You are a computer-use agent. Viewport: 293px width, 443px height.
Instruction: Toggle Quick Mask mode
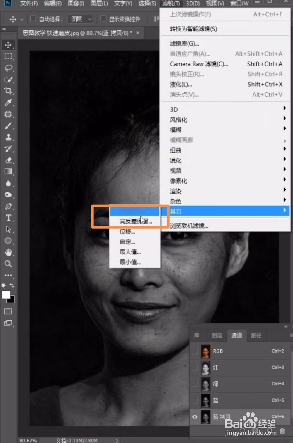pyautogui.click(x=8, y=311)
